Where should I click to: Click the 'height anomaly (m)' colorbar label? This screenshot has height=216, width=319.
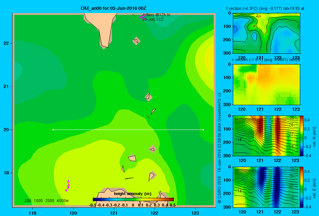tap(133, 194)
